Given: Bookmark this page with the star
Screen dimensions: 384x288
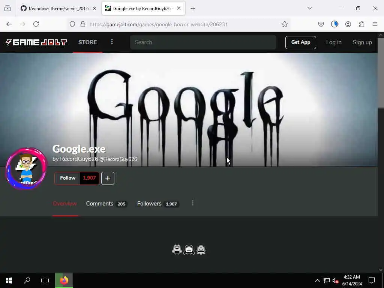Looking at the screenshot, I should pos(285,24).
